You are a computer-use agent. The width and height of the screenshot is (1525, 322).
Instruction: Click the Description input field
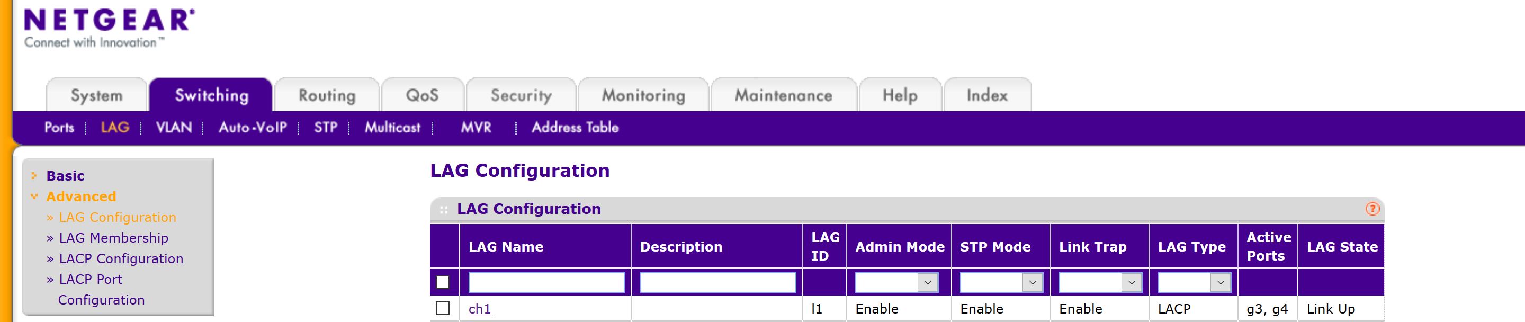717,282
